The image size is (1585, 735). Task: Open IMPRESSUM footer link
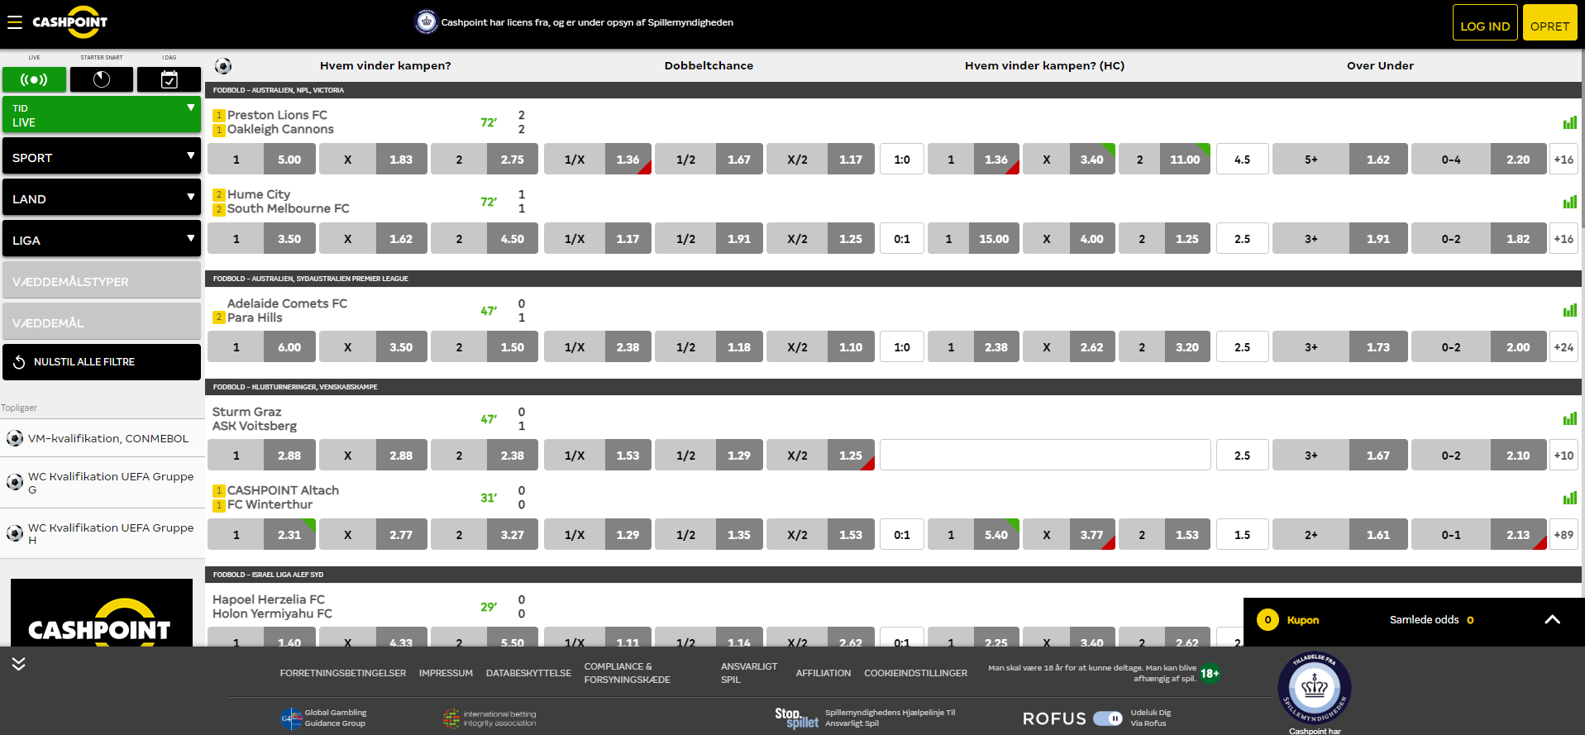click(x=446, y=673)
